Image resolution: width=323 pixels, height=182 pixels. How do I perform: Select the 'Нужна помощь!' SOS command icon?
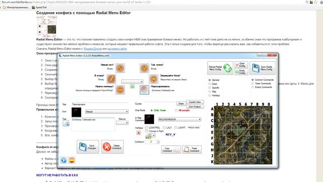coord(120,90)
